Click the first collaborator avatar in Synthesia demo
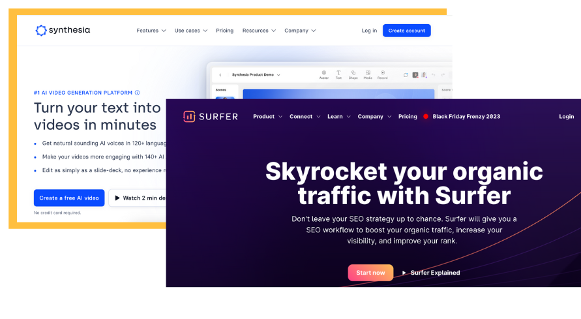The width and height of the screenshot is (581, 319). click(x=415, y=75)
